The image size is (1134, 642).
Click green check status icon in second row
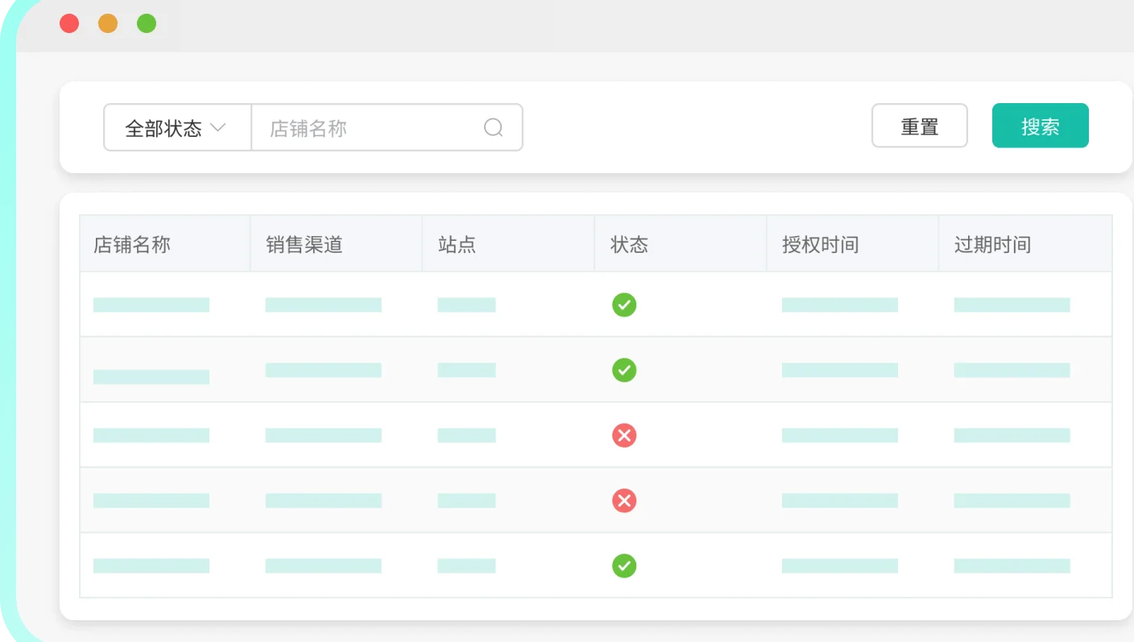(624, 371)
